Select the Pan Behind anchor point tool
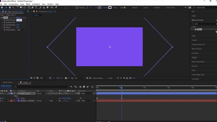The width and height of the screenshot is (217, 122). click(x=25, y=7)
